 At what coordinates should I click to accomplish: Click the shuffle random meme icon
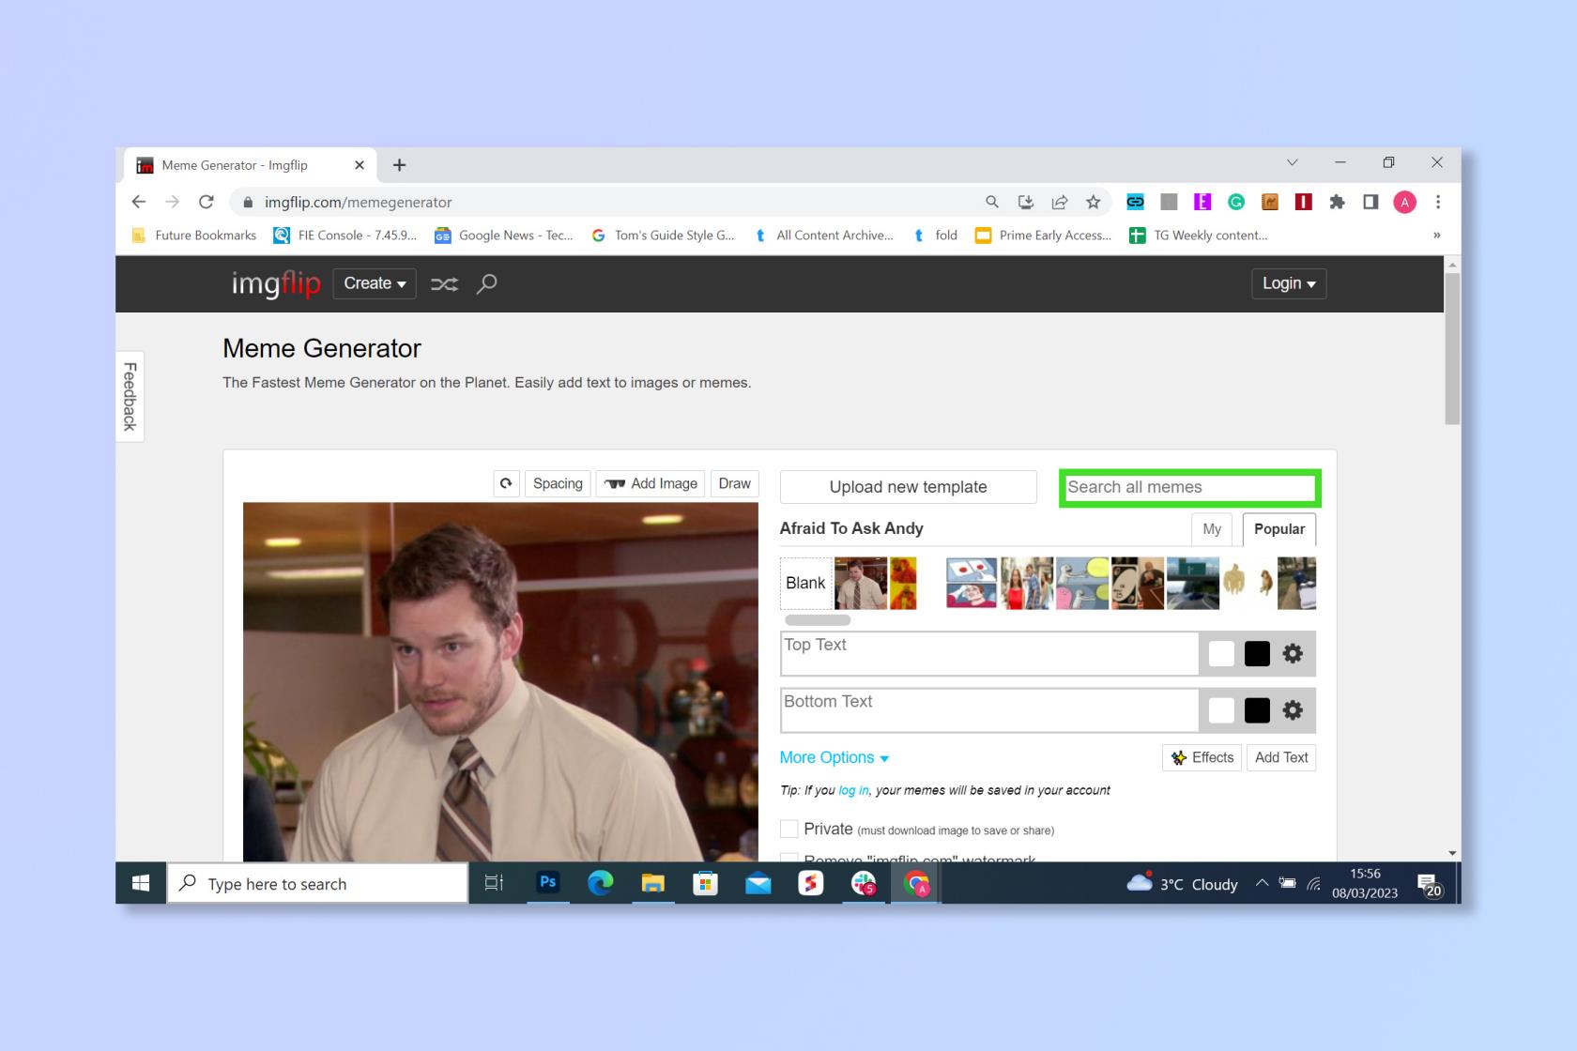pos(444,283)
